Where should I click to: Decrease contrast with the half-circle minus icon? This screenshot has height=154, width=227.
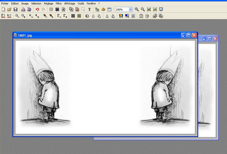click(x=31, y=16)
